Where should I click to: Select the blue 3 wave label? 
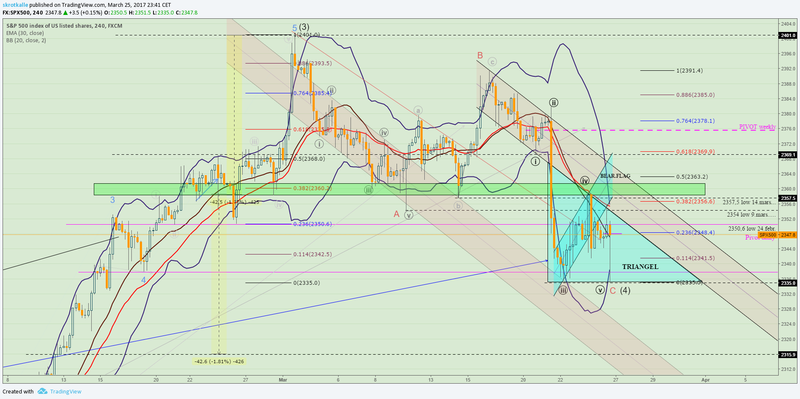pyautogui.click(x=113, y=200)
